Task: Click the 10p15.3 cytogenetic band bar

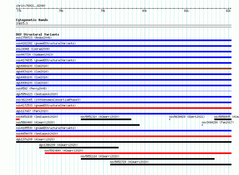Action: pyautogui.click(x=124, y=26)
